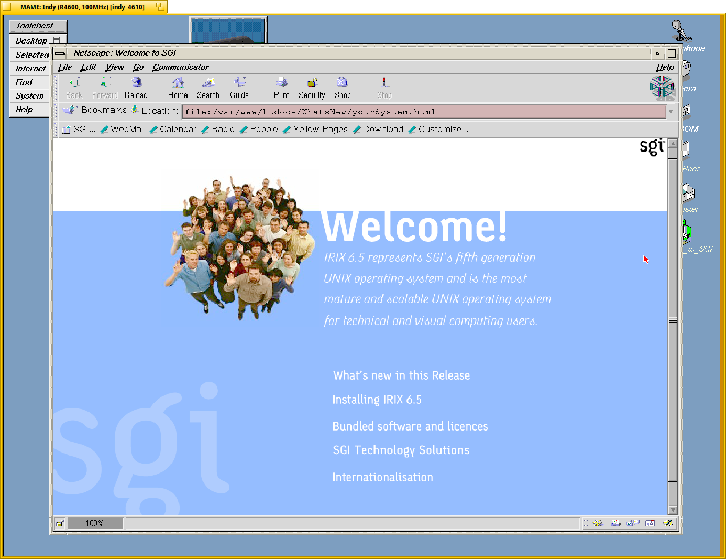Open the Toolchest Help menu
This screenshot has width=726, height=559.
pyautogui.click(x=24, y=110)
